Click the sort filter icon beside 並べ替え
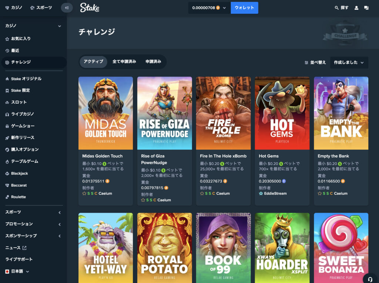 pyautogui.click(x=306, y=63)
